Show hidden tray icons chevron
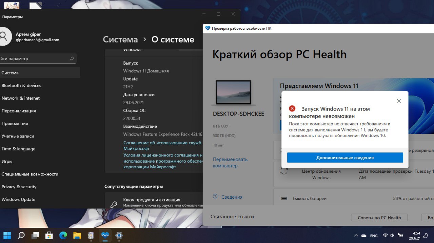The image size is (434, 243). click(x=356, y=236)
